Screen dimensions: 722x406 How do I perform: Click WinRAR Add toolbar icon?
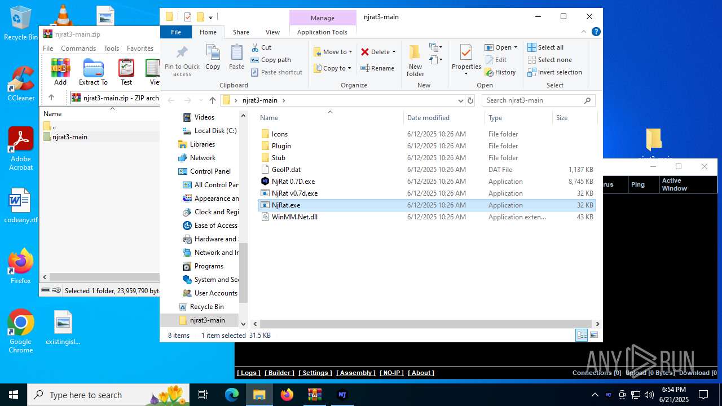pos(60,72)
